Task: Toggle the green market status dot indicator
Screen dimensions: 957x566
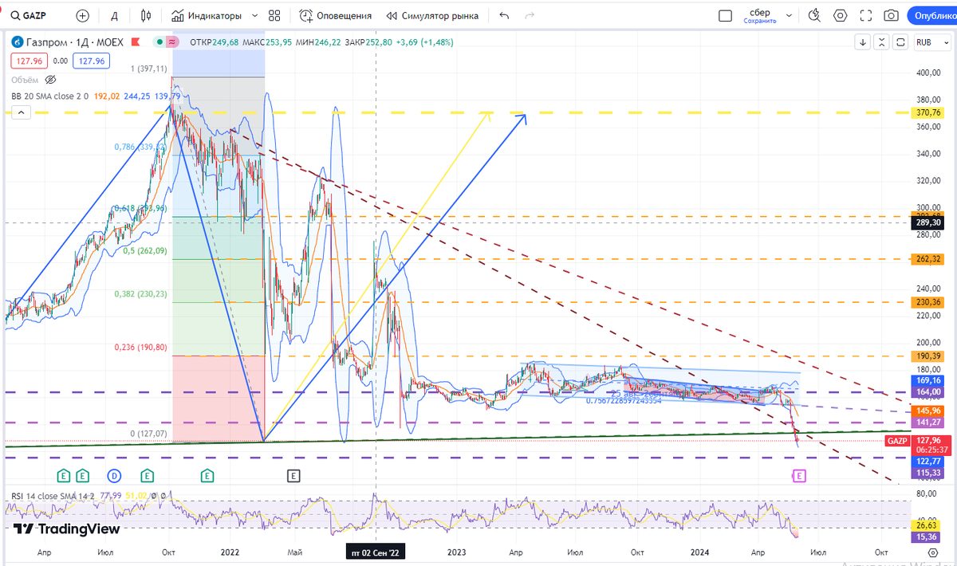Action: pyautogui.click(x=160, y=42)
